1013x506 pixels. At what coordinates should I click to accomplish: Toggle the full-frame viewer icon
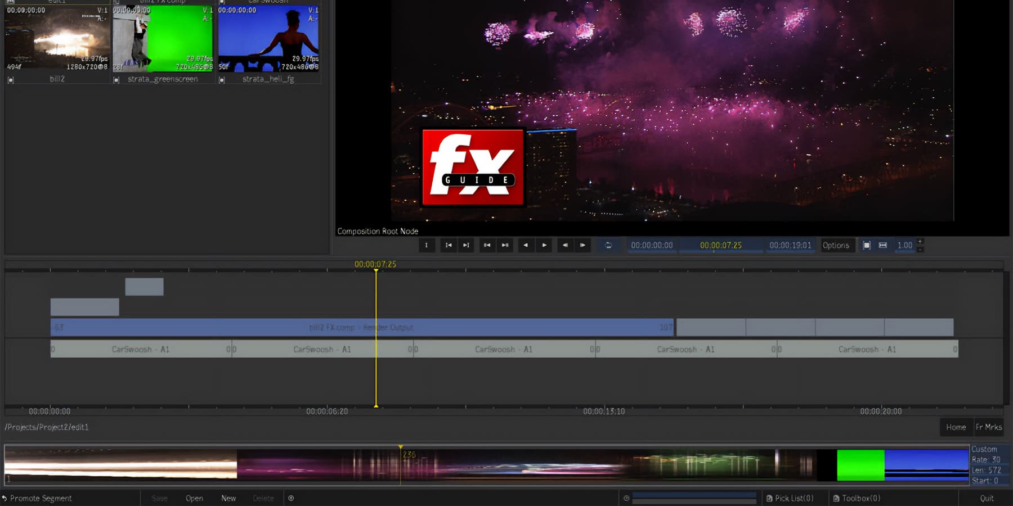867,245
